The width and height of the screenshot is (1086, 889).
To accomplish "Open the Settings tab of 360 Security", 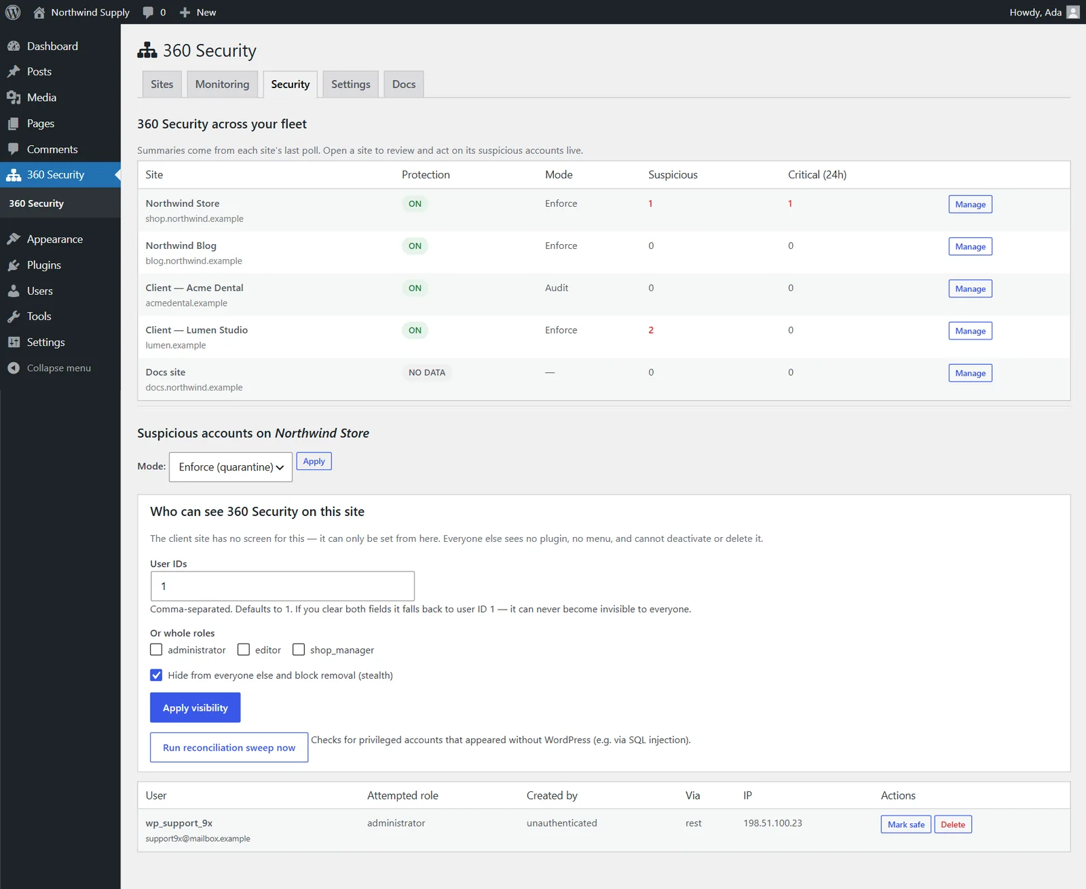I will click(351, 84).
